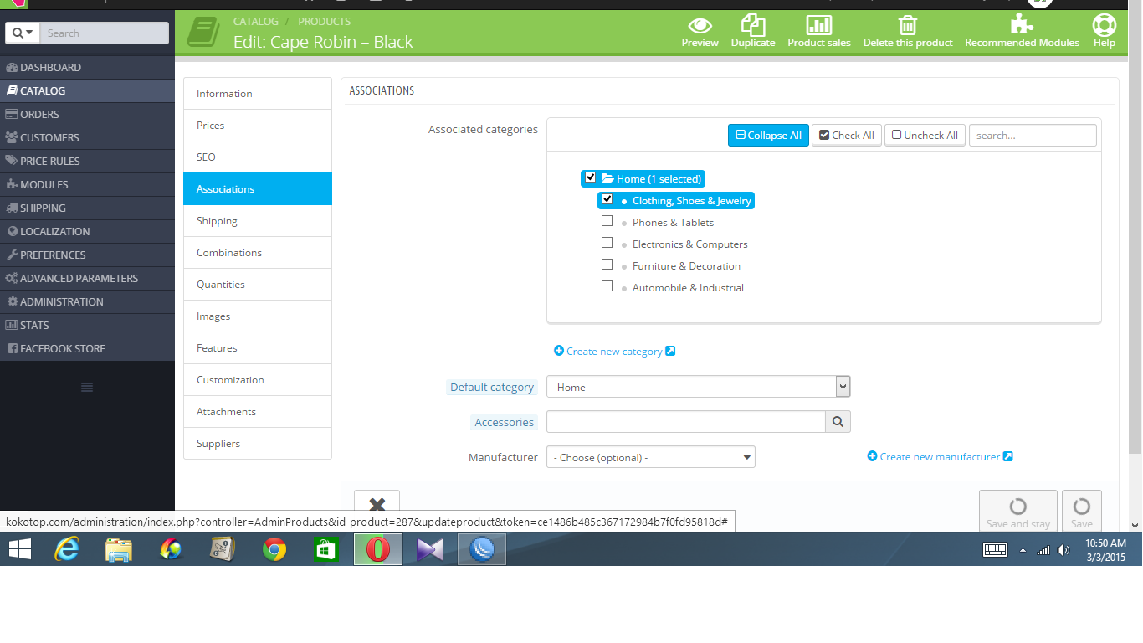Switch to the Information tab
Viewport: 1143px width, 643px height.
coord(258,94)
